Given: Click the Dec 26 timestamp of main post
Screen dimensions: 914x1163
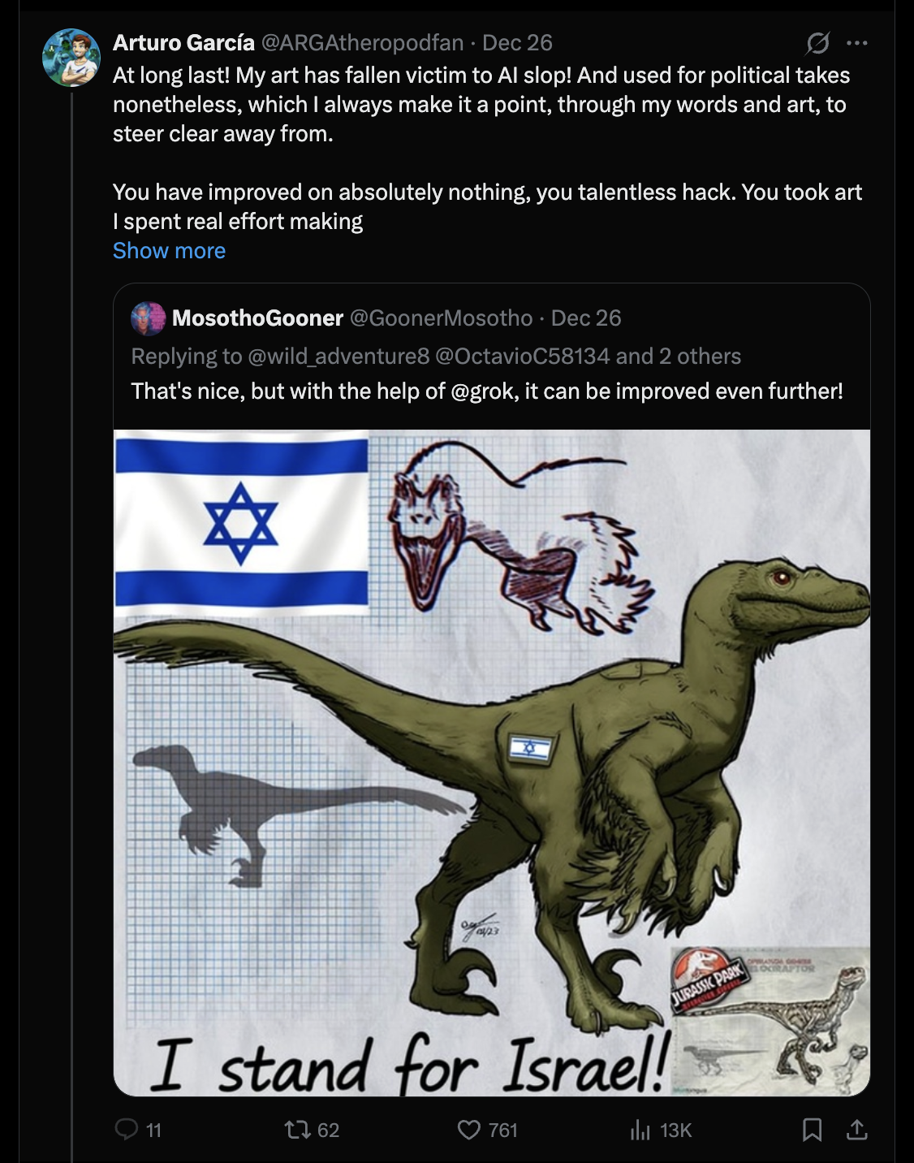Looking at the screenshot, I should [x=517, y=42].
